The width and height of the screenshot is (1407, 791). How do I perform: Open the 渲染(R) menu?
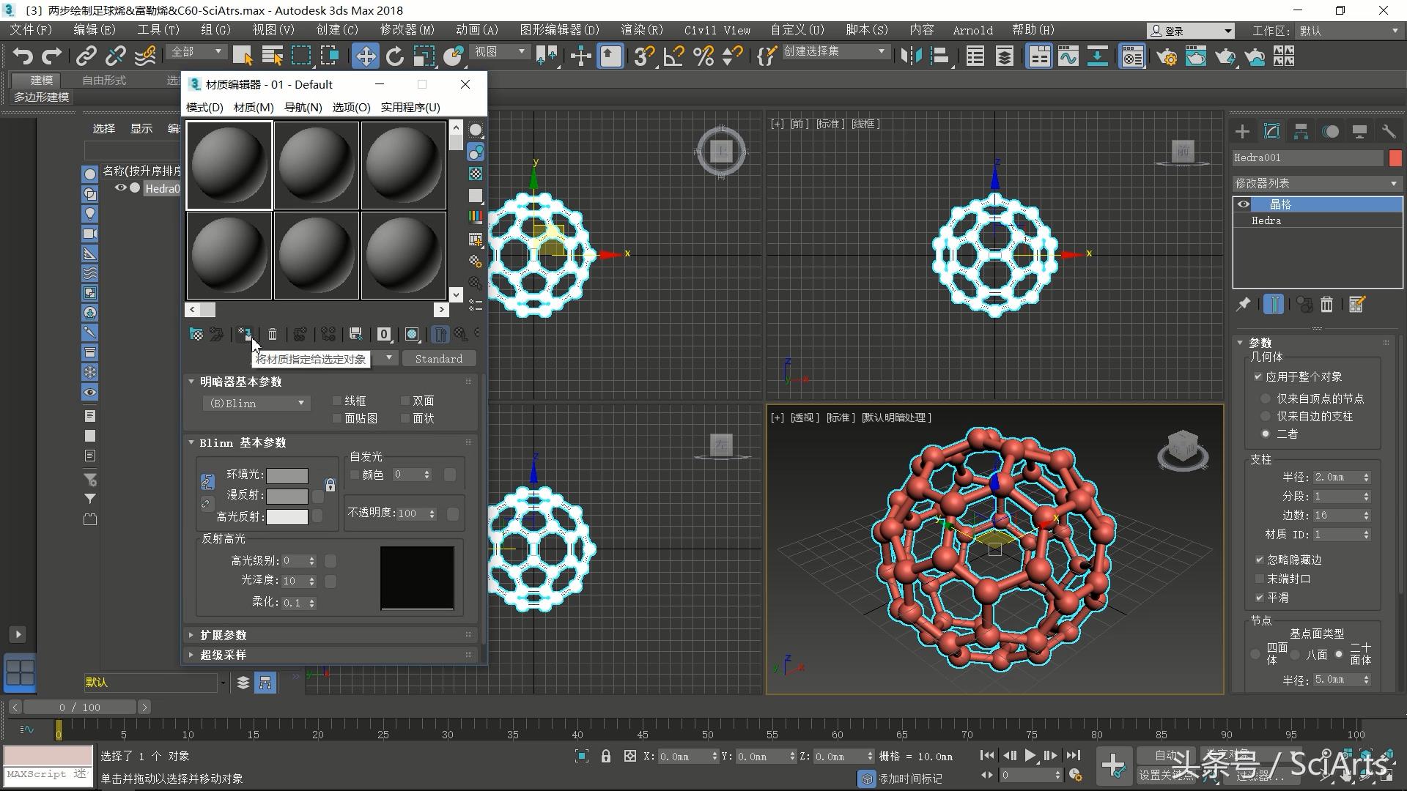[640, 30]
